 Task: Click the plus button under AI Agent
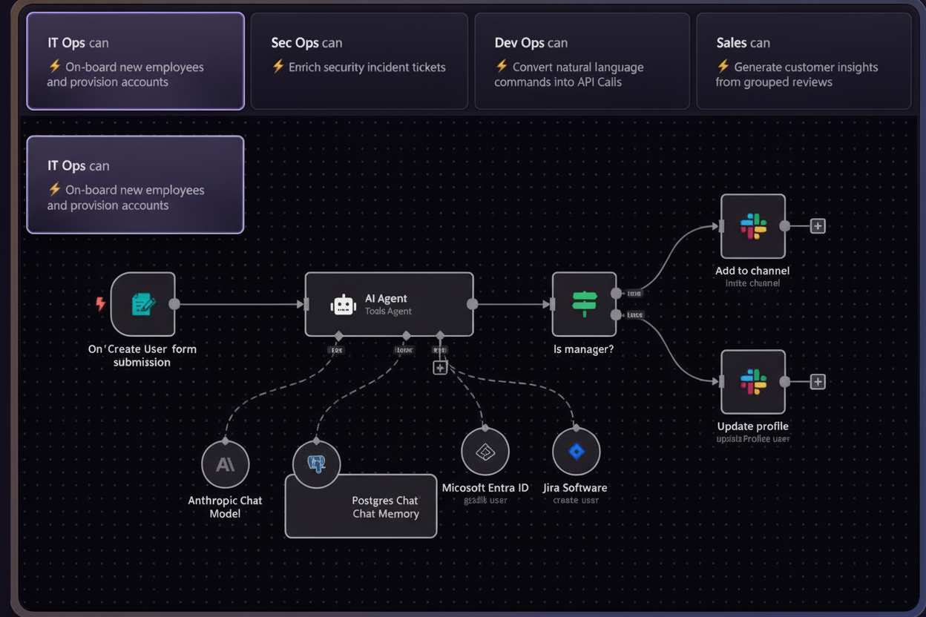440,367
